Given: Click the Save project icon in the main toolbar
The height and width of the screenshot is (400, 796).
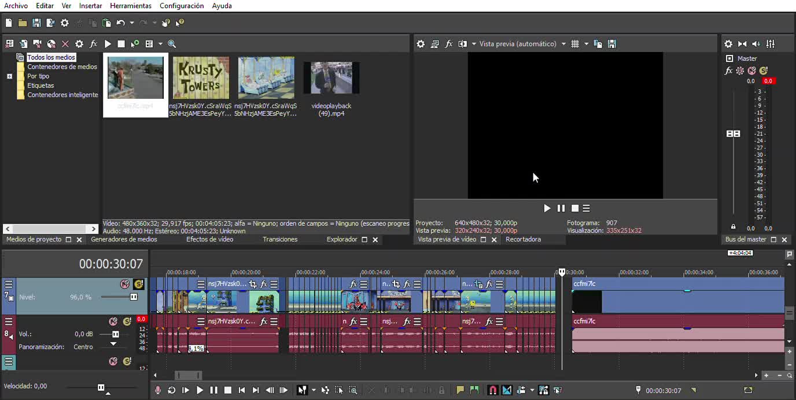Looking at the screenshot, I should click(x=36, y=23).
